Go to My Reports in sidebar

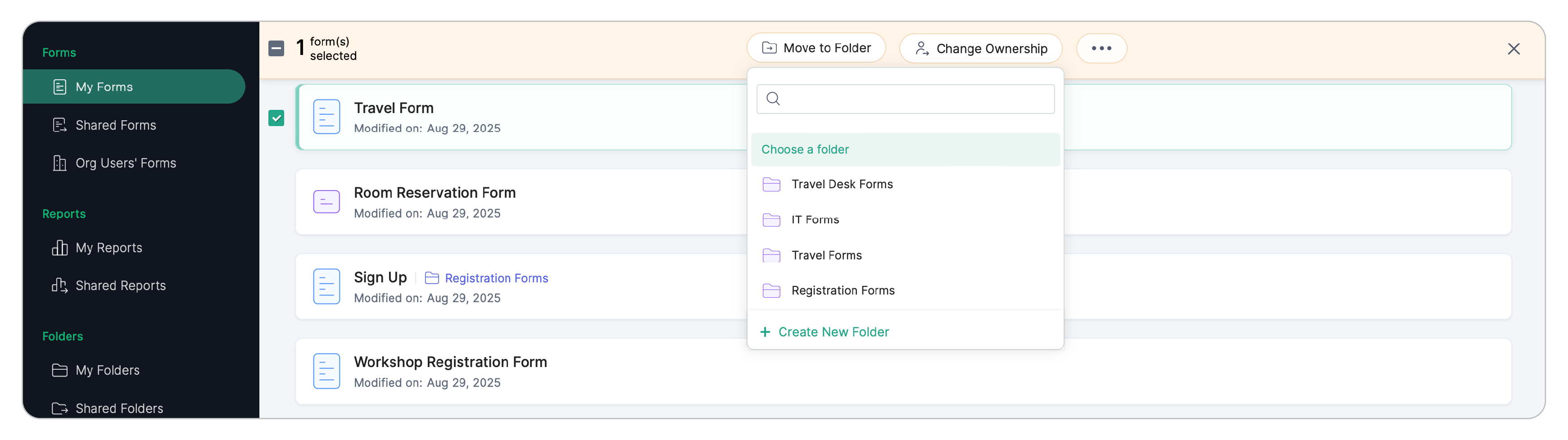pyautogui.click(x=109, y=248)
